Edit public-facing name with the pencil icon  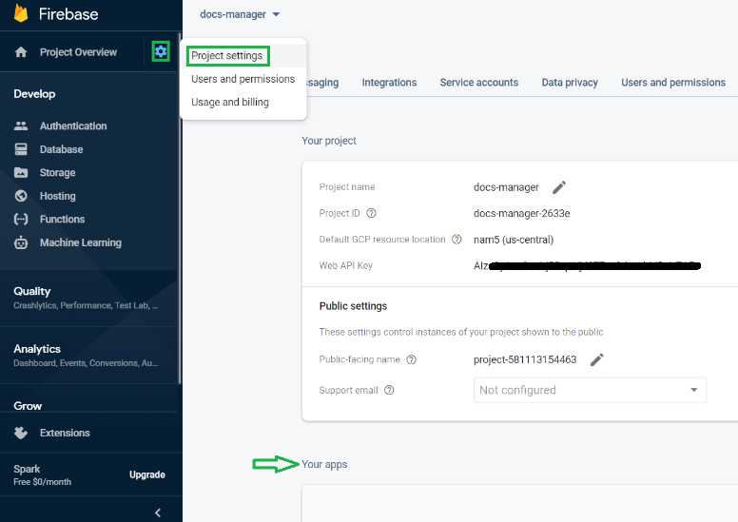[597, 359]
